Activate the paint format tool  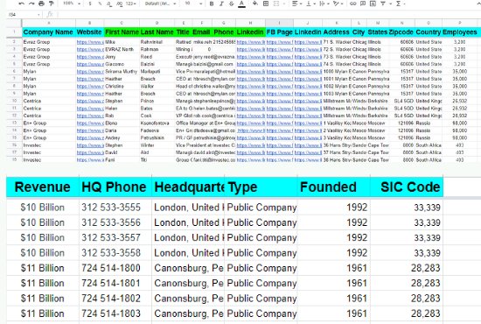pyautogui.click(x=52, y=4)
